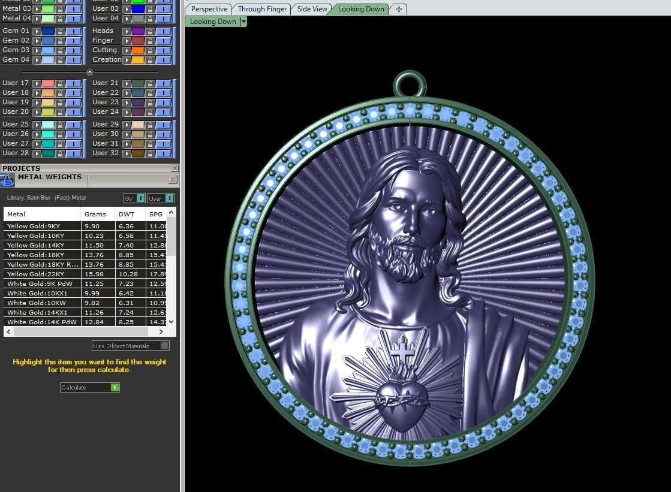
Task: Toggle visibility of Cutting layer
Action: [x=164, y=50]
